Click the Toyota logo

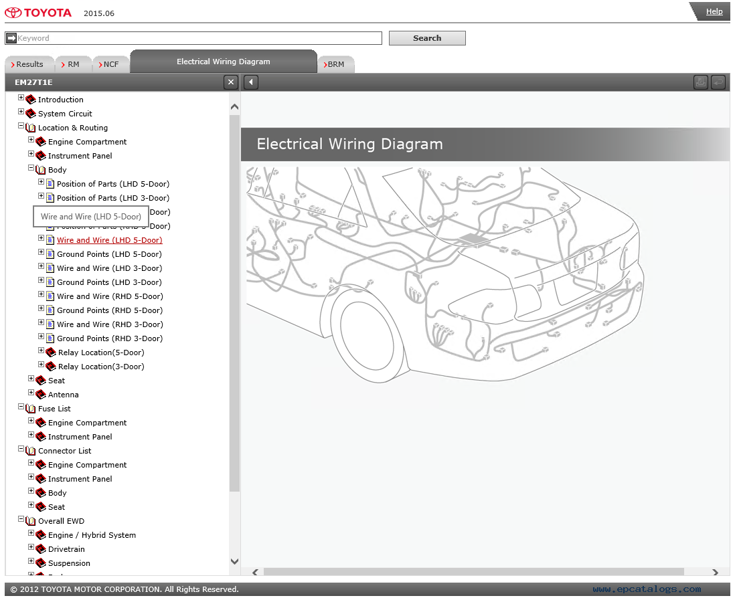[38, 13]
